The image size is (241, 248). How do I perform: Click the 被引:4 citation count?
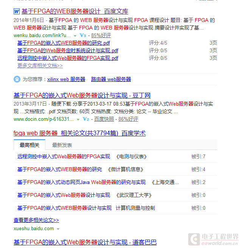[x=198, y=169]
